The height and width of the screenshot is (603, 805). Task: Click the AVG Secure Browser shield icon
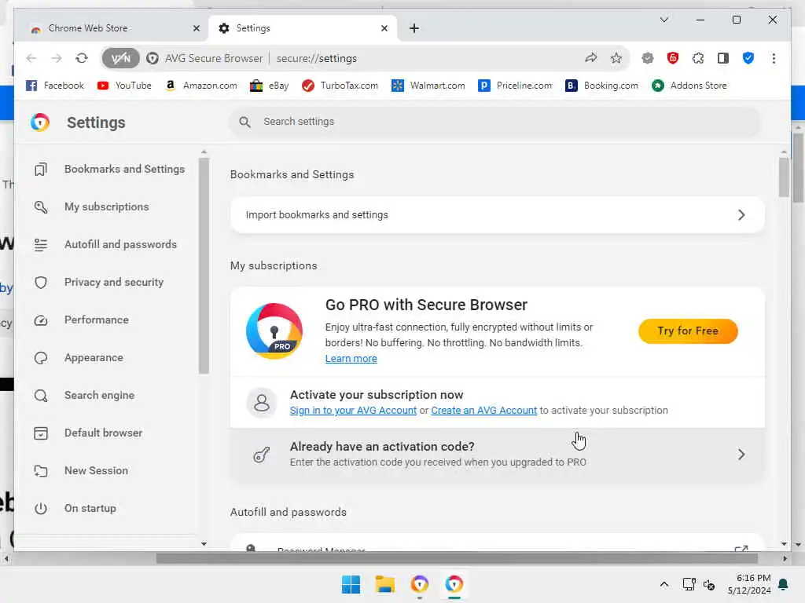152,58
